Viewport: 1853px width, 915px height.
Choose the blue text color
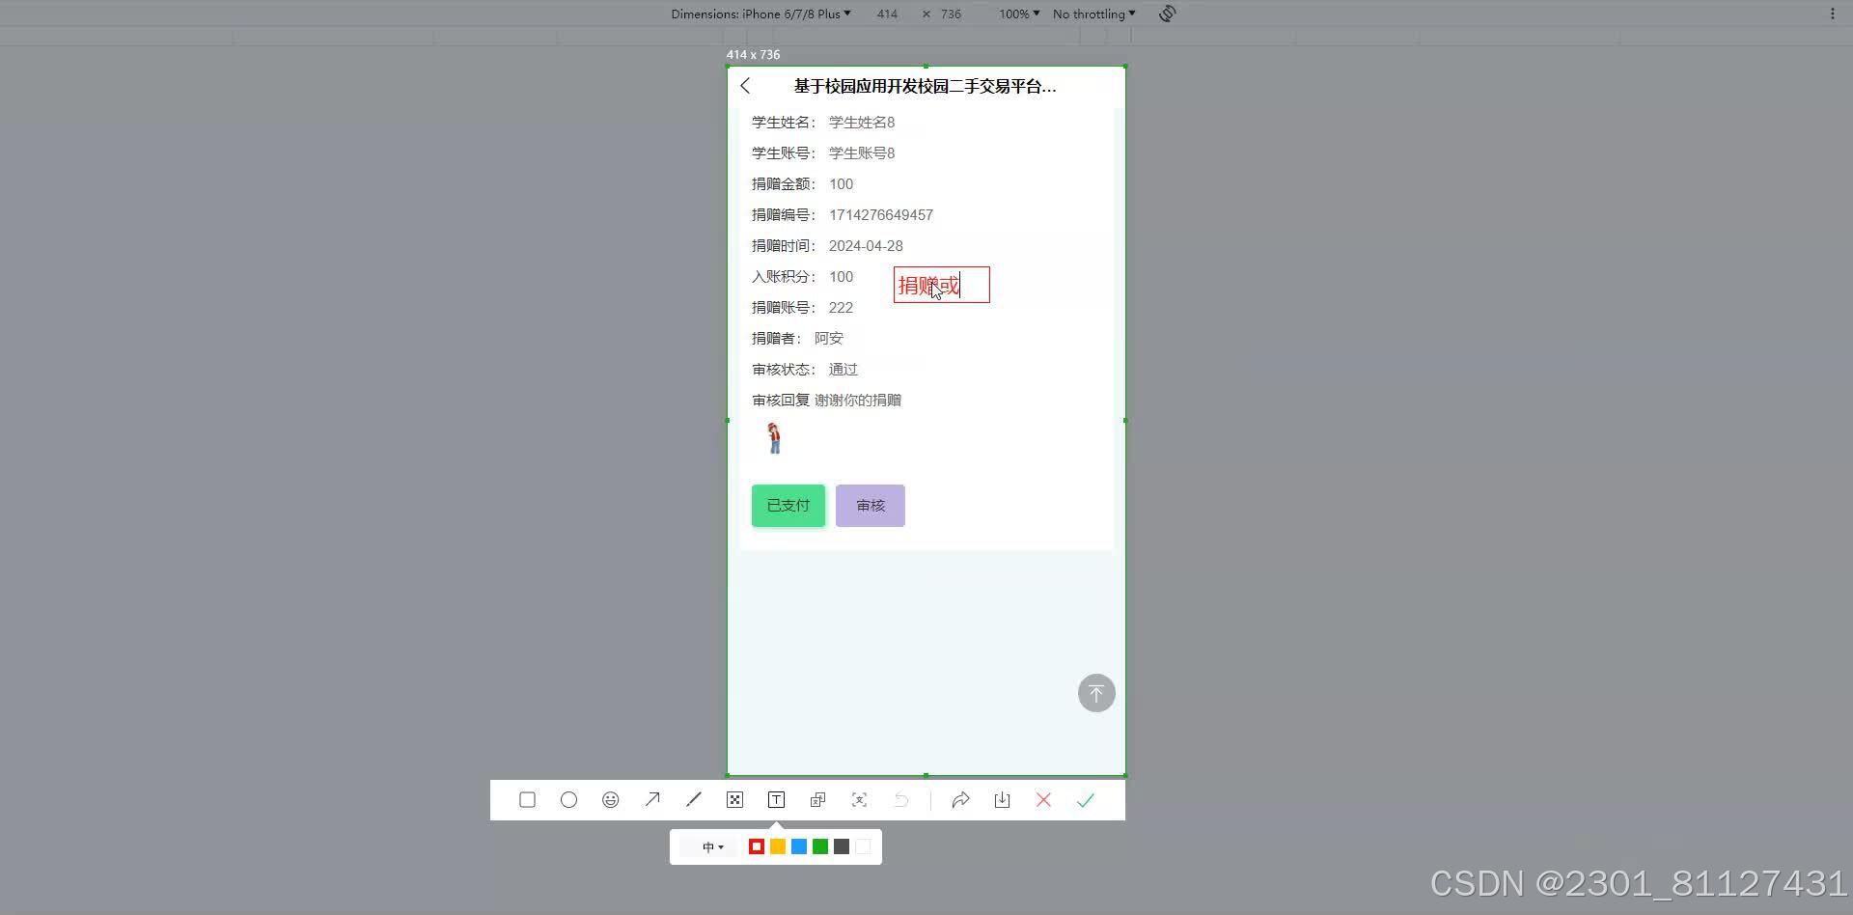pyautogui.click(x=799, y=846)
